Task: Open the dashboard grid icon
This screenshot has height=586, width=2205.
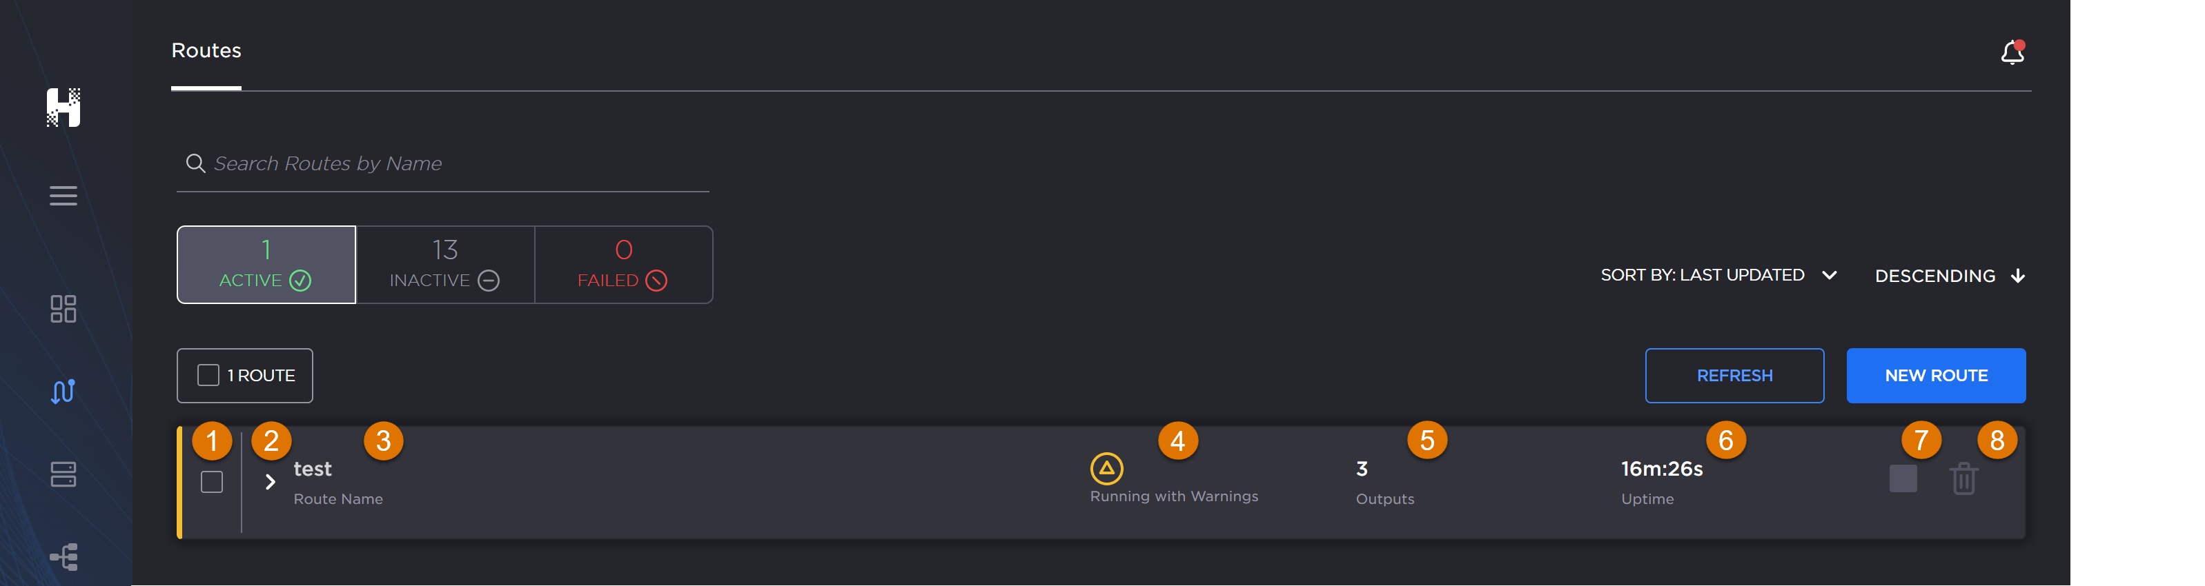Action: coord(63,309)
